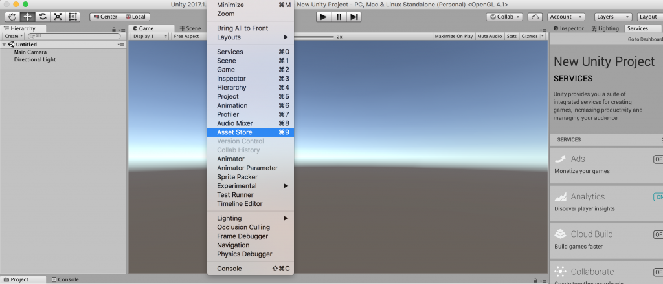Choose Console from the menu
Image resolution: width=663 pixels, height=284 pixels.
coord(251,269)
